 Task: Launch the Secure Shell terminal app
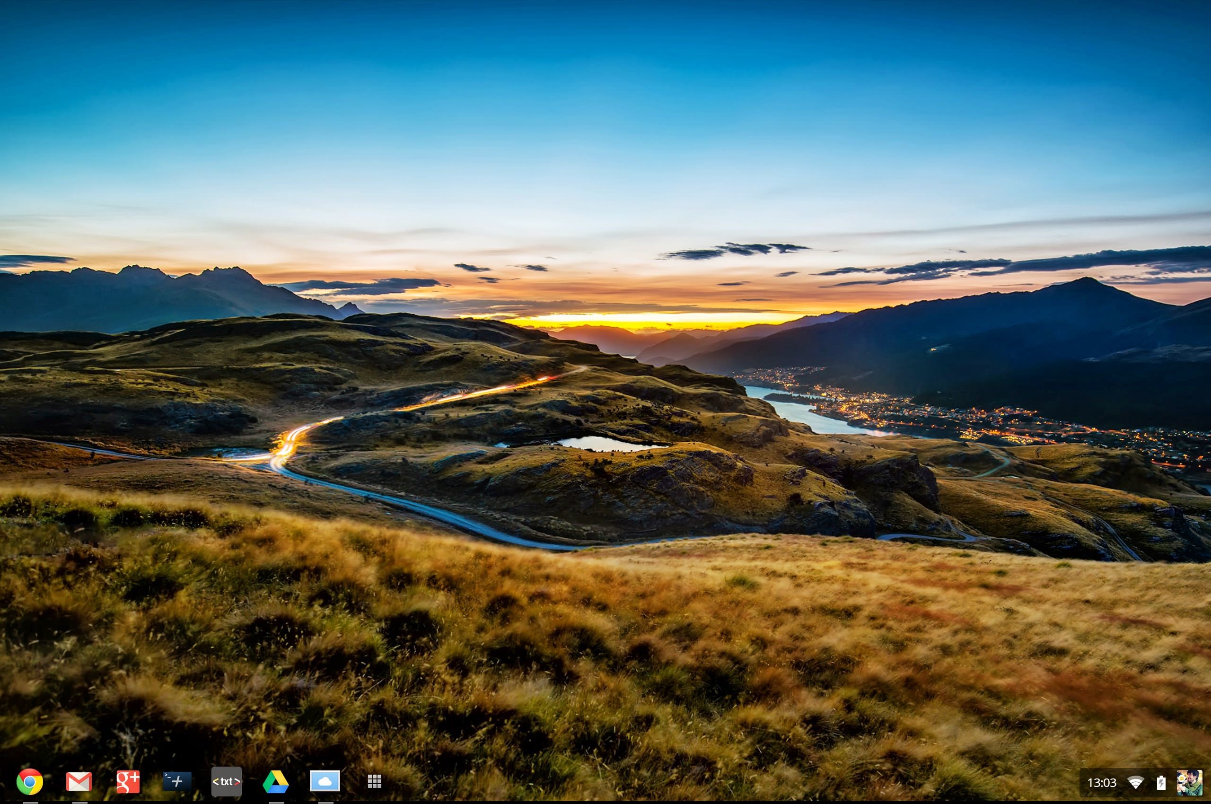[177, 781]
